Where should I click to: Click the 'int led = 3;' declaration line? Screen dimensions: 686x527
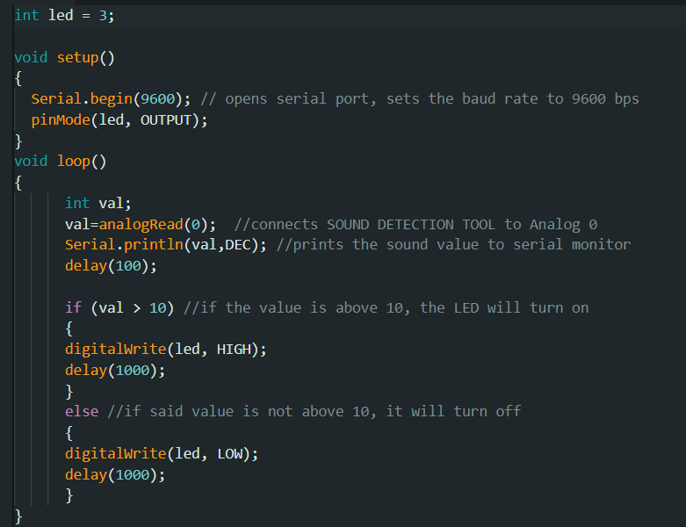(64, 15)
